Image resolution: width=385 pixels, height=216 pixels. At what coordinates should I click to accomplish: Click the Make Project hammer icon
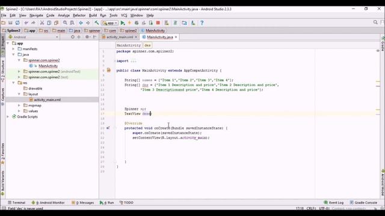point(97,23)
